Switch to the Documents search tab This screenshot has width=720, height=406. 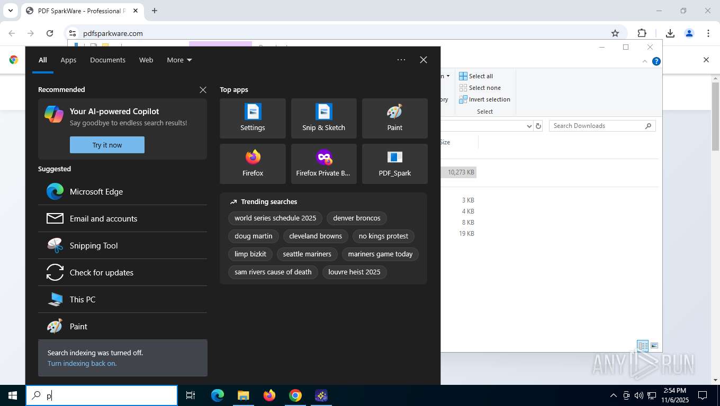pyautogui.click(x=107, y=60)
